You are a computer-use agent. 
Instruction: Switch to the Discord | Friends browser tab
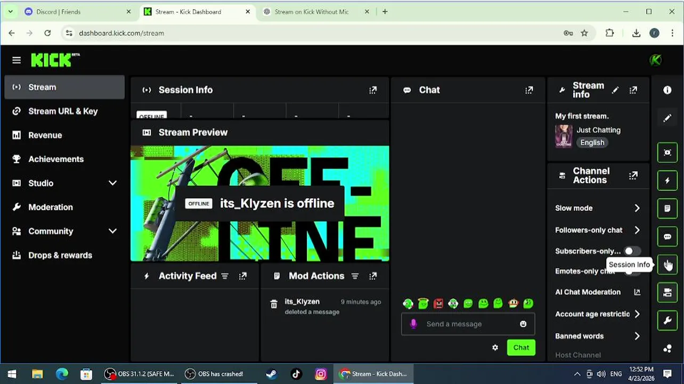click(78, 12)
